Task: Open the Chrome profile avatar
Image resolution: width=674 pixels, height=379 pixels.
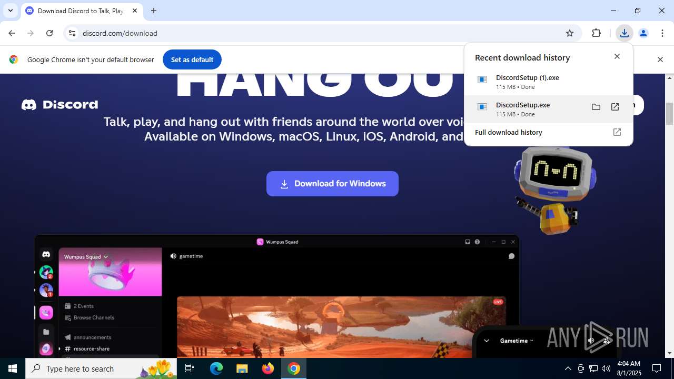Action: point(643,33)
